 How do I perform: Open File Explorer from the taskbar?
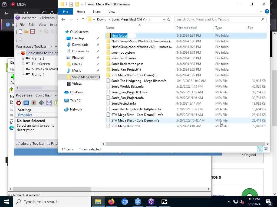(98, 202)
